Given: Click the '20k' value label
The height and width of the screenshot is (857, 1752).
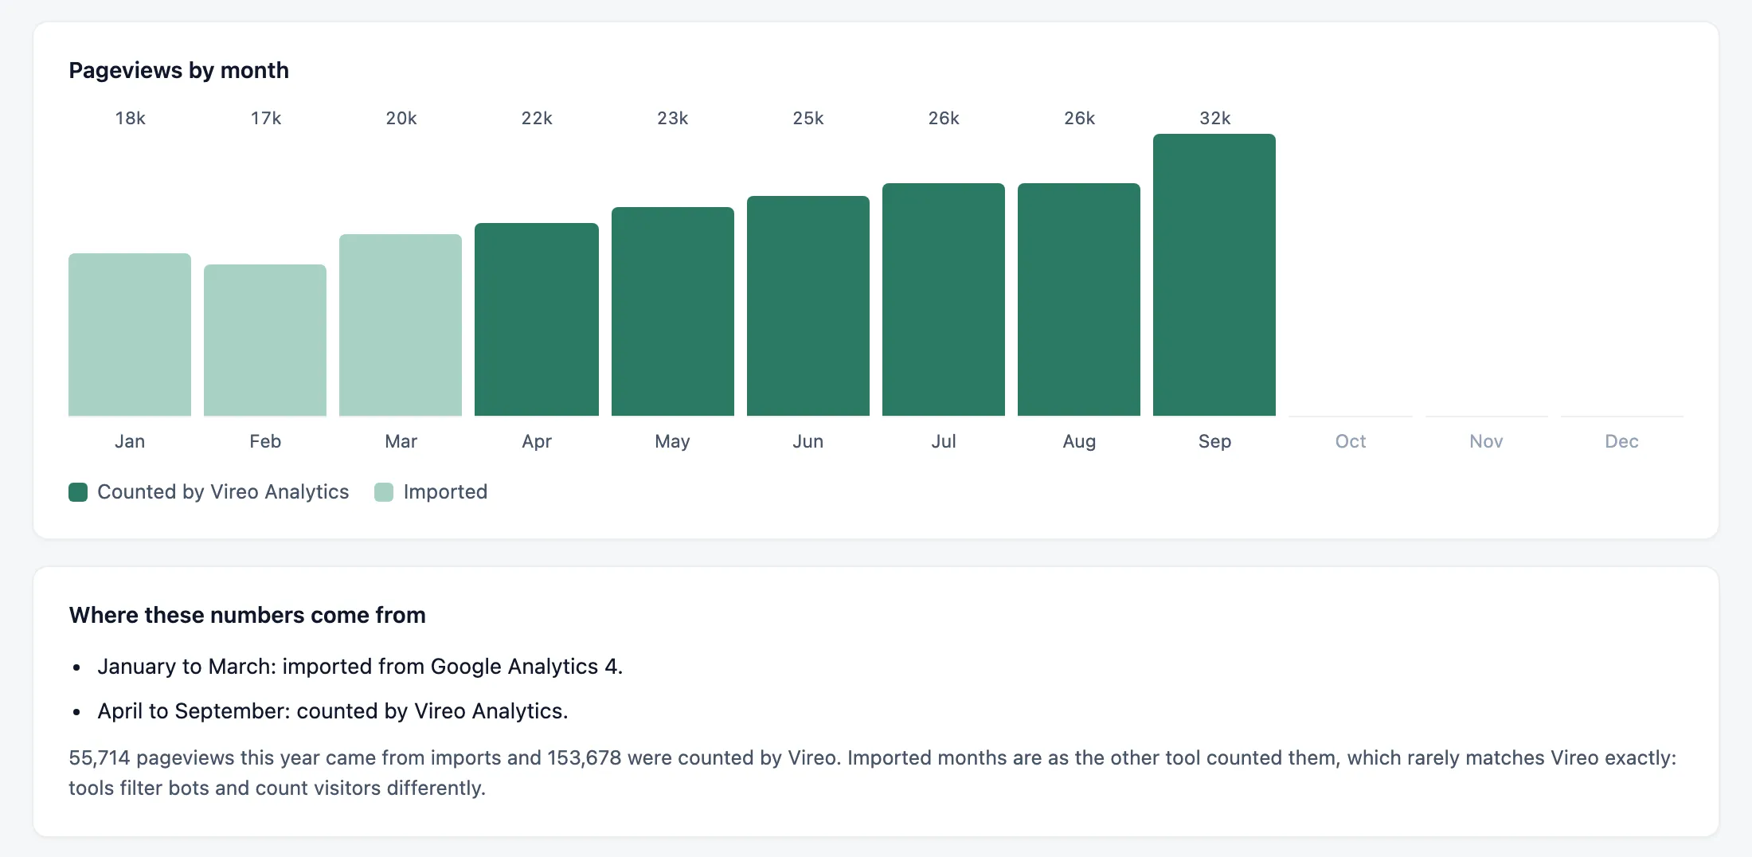Looking at the screenshot, I should click(401, 119).
